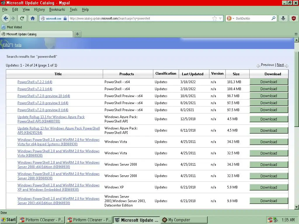Open Update Rollup 13 KB4295294 link
299x224 pixels.
(58, 130)
